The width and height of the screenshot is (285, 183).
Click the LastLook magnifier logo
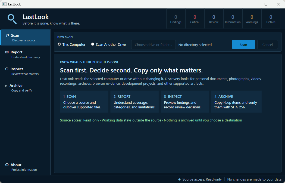point(12,19)
